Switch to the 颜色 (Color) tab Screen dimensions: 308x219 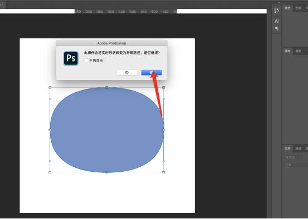[287, 8]
